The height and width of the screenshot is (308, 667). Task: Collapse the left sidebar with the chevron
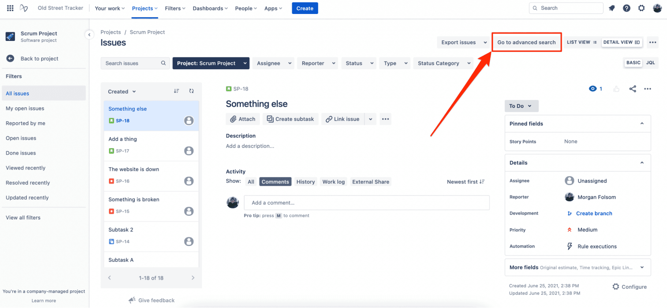click(89, 35)
